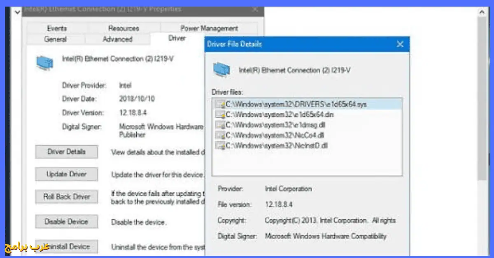Image resolution: width=494 pixels, height=258 pixels.
Task: Click File version value in details dialog
Action: tap(279, 204)
